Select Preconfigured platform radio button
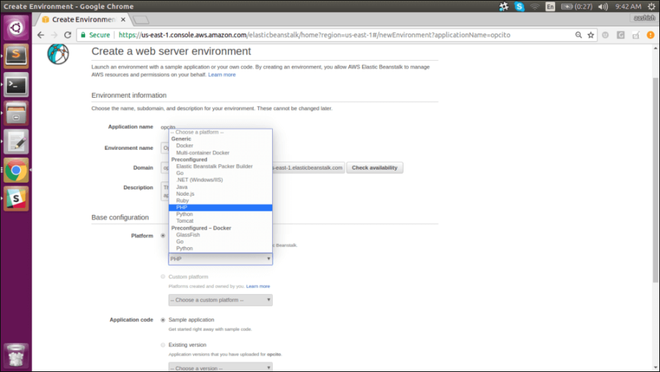This screenshot has height=372, width=660. pyautogui.click(x=163, y=236)
